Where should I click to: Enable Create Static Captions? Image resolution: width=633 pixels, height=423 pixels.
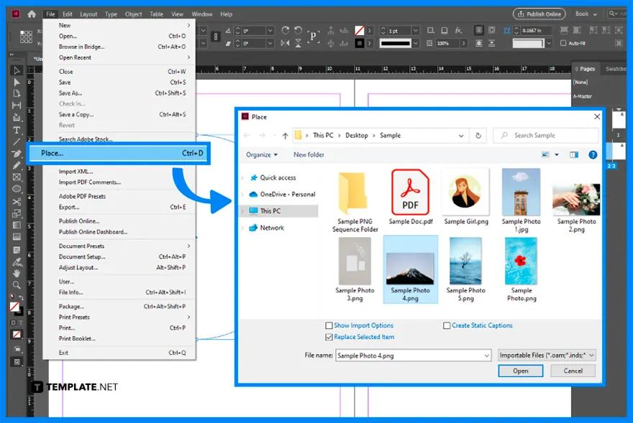coord(447,325)
